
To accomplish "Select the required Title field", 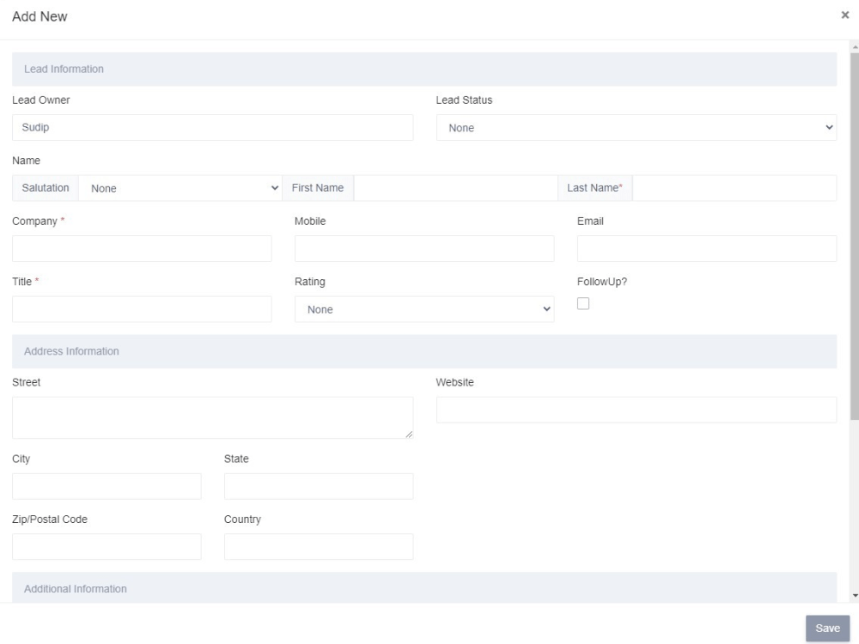I will point(141,309).
